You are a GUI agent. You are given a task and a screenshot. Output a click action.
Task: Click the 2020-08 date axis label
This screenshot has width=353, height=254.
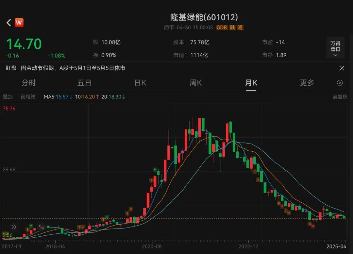152,246
